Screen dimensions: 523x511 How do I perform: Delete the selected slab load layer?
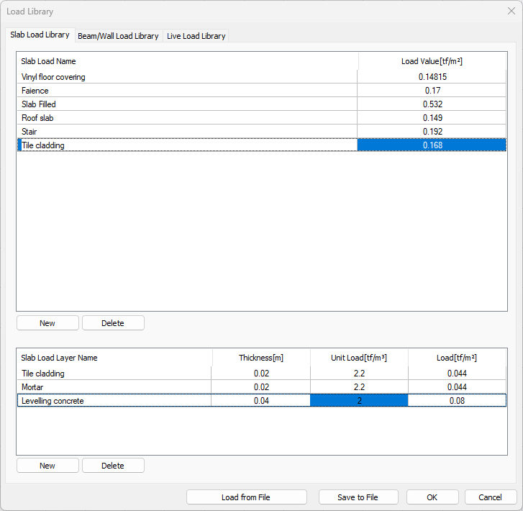coord(113,466)
